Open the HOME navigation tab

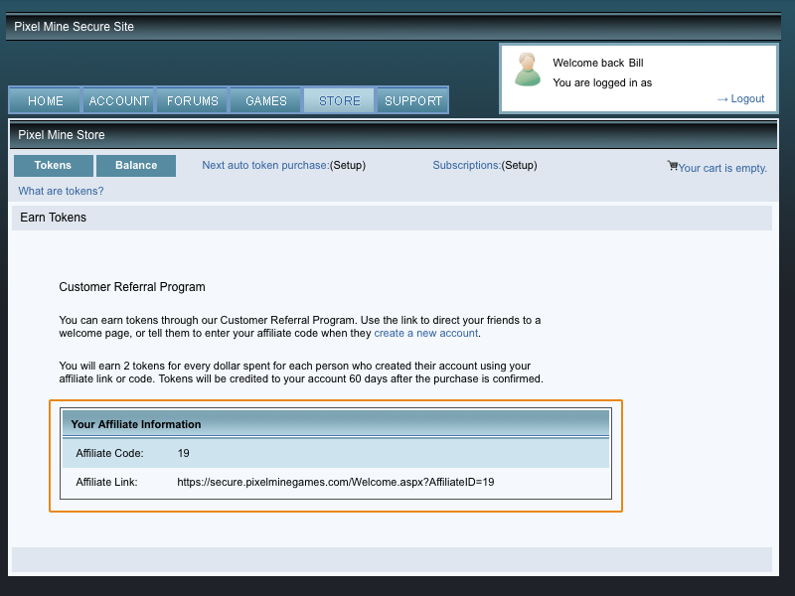(x=45, y=100)
